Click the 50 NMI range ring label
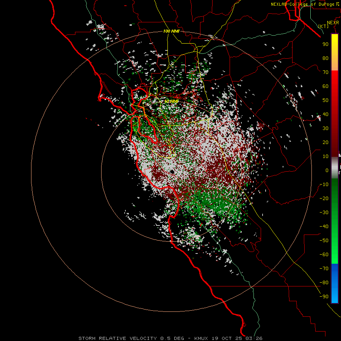341x341 pixels. click(171, 101)
